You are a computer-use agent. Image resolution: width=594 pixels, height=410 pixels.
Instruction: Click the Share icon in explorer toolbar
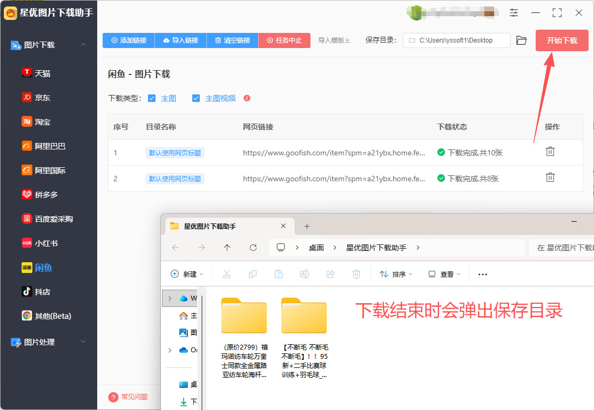click(330, 274)
